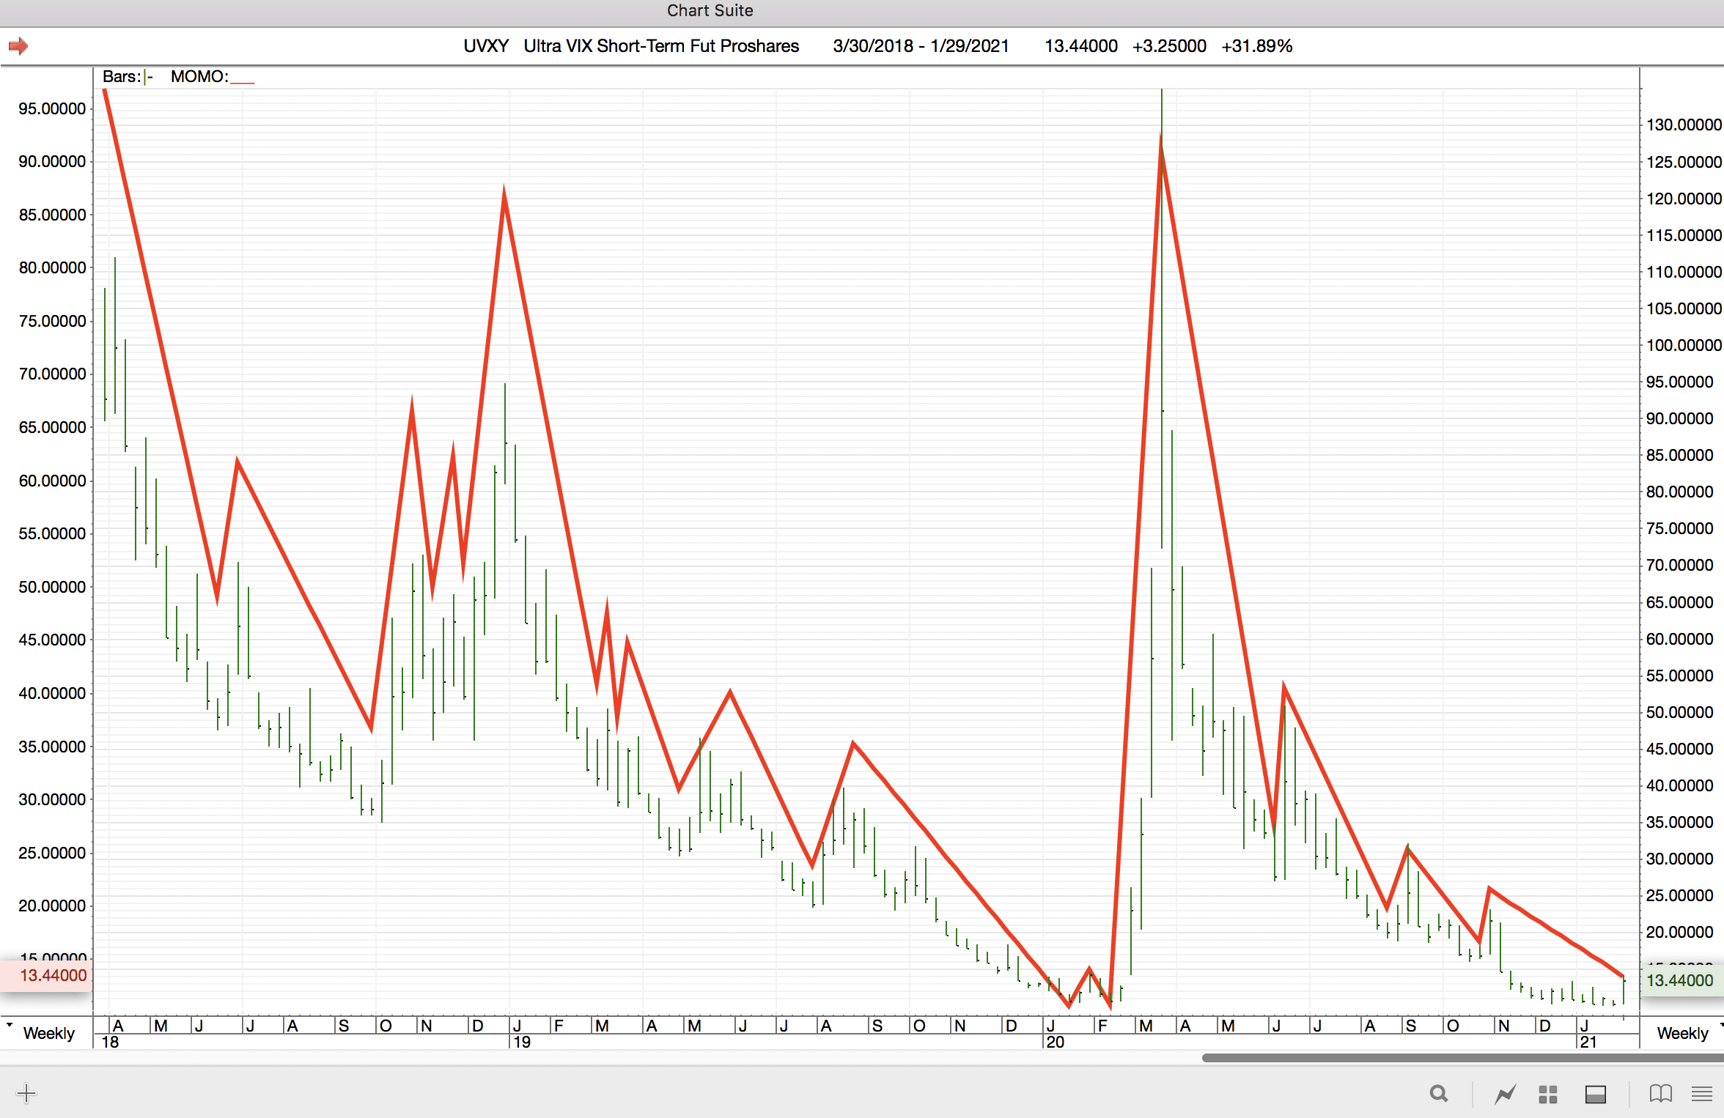Click the 120.00000 right axis label
Image resolution: width=1724 pixels, height=1118 pixels.
click(1684, 199)
